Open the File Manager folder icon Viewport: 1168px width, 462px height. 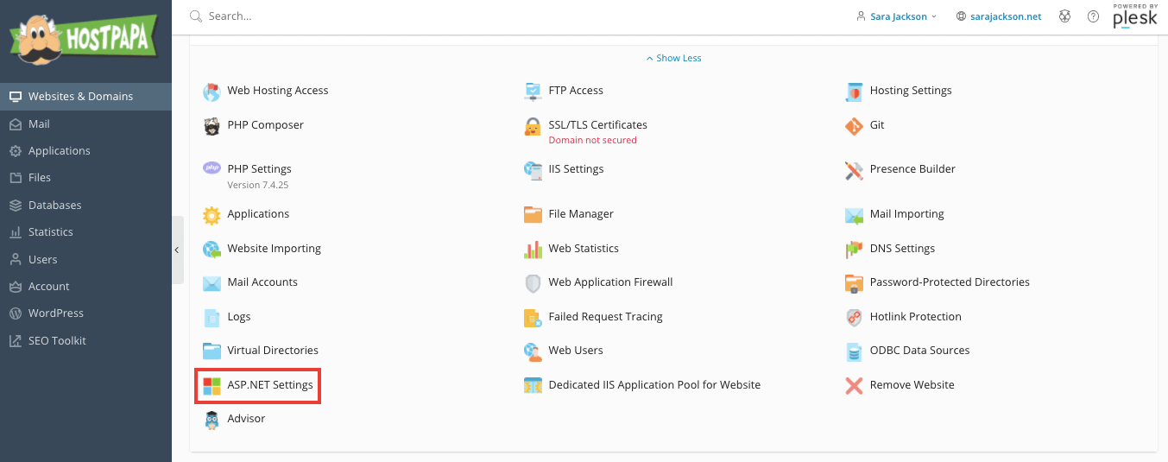pyautogui.click(x=533, y=214)
